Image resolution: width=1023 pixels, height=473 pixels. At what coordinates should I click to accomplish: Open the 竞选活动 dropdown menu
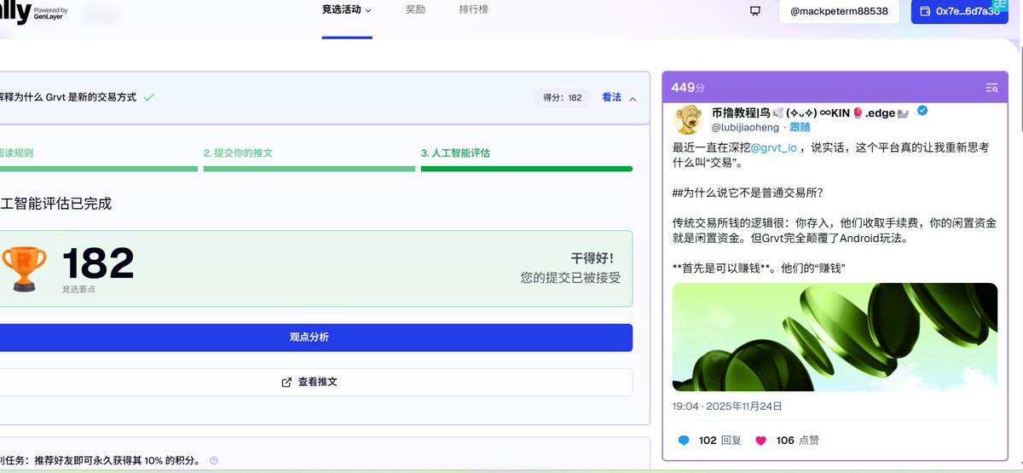347,10
